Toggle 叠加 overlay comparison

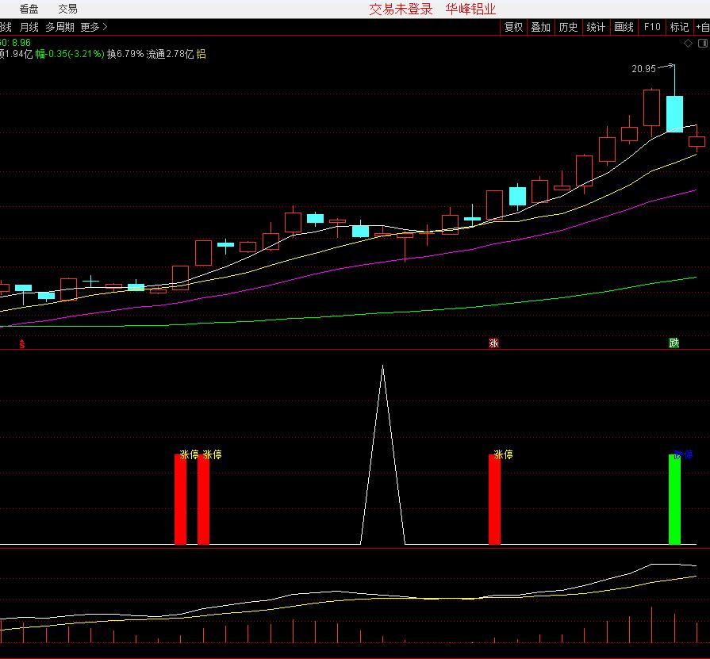coord(540,27)
